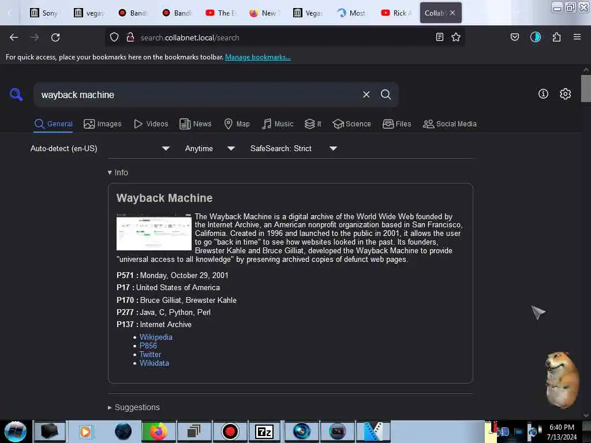The height and width of the screenshot is (443, 591).
Task: Switch to the Music search category
Action: click(278, 124)
